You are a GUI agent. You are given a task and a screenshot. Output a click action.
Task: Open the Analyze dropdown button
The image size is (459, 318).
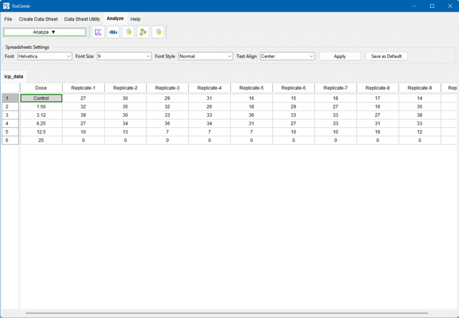44,32
